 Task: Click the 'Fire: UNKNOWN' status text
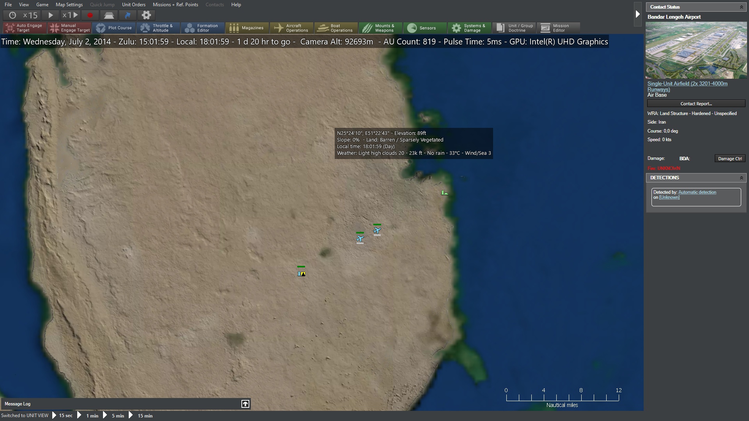click(x=664, y=168)
